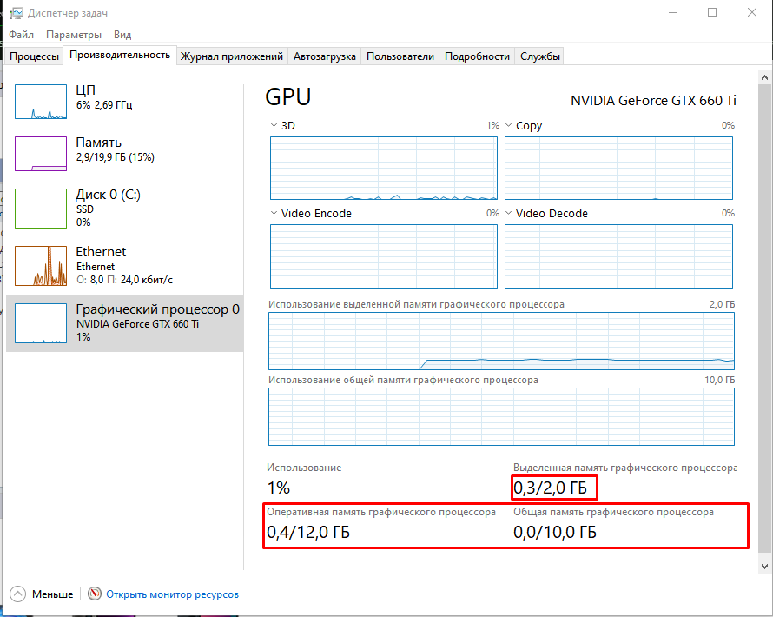Open the Параметры menu

[74, 35]
